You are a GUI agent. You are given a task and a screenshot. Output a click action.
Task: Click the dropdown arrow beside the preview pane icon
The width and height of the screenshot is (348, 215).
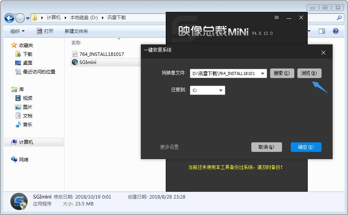[309, 31]
